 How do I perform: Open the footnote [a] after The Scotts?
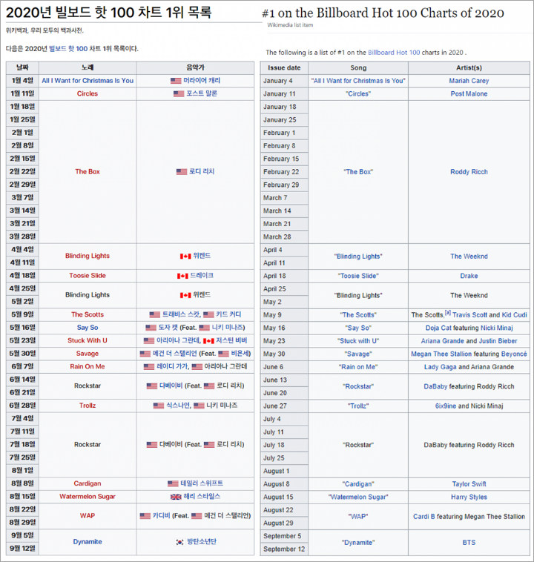[447, 313]
